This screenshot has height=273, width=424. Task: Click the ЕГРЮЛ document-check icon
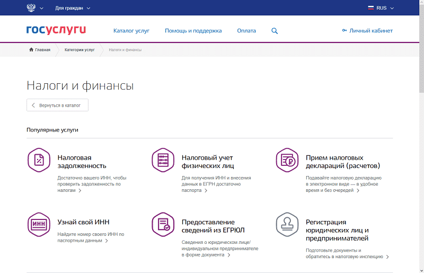click(x=163, y=224)
